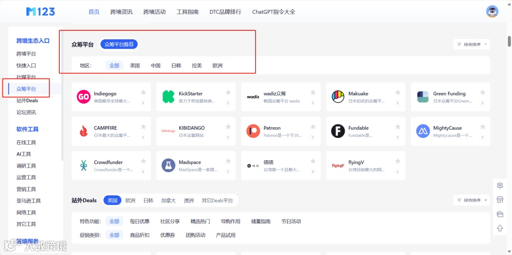Filter 地区 by 美国
The height and width of the screenshot is (255, 512).
135,65
